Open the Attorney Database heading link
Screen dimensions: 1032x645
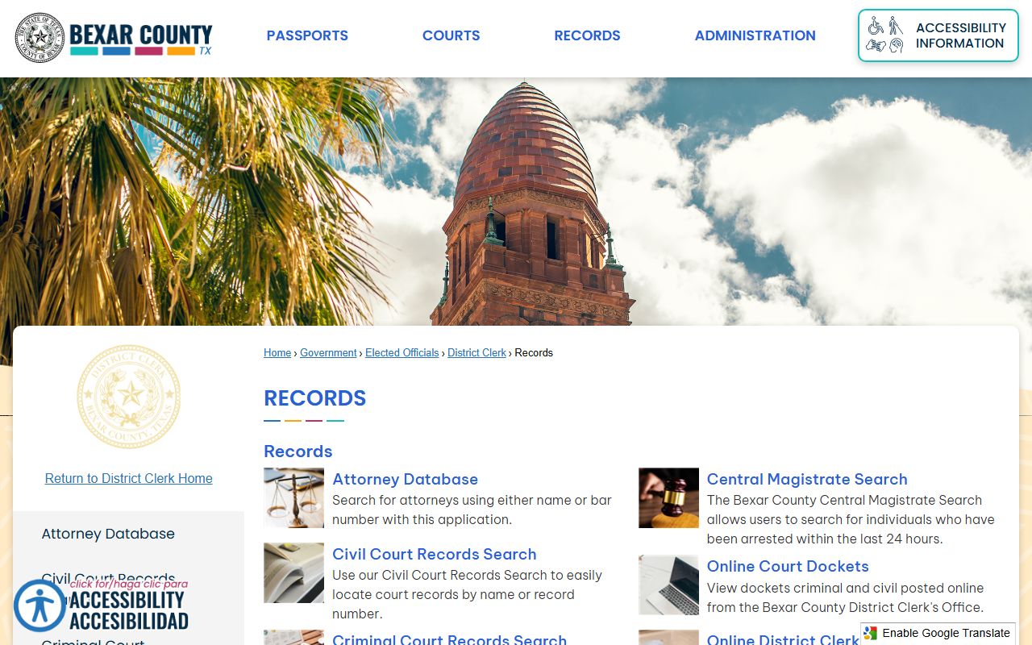tap(406, 479)
